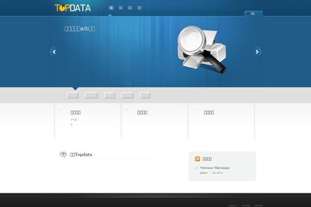Select the active first top navigation item
The height and width of the screenshot is (207, 311).
point(111,8)
